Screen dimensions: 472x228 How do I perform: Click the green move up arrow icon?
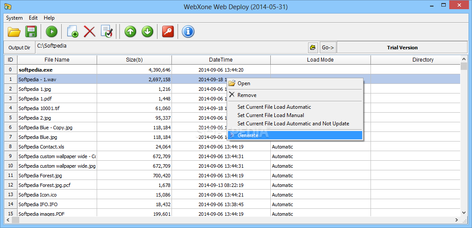[130, 31]
